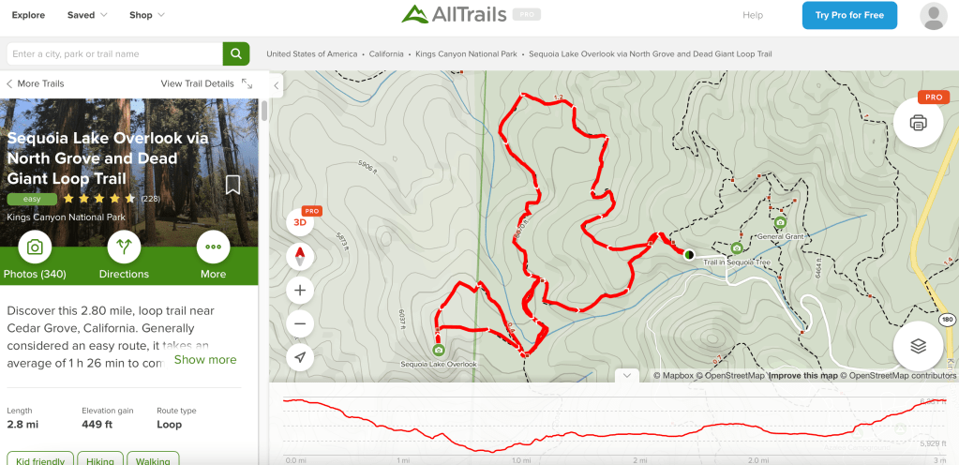
Task: Open the More options ellipsis button
Action: tap(213, 247)
